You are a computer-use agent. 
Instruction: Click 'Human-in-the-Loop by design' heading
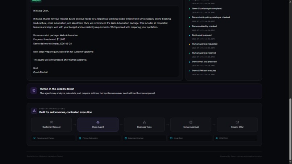(57, 89)
